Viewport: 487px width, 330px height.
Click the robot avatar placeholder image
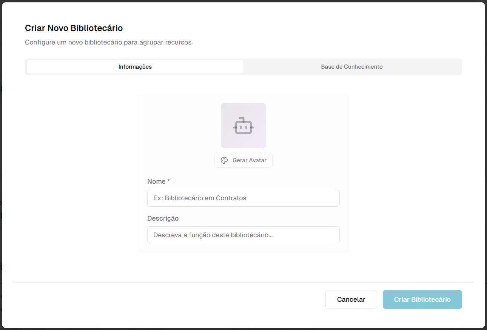coord(243,126)
